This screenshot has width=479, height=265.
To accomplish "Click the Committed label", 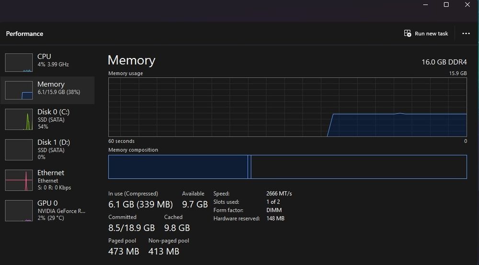I will pos(122,217).
